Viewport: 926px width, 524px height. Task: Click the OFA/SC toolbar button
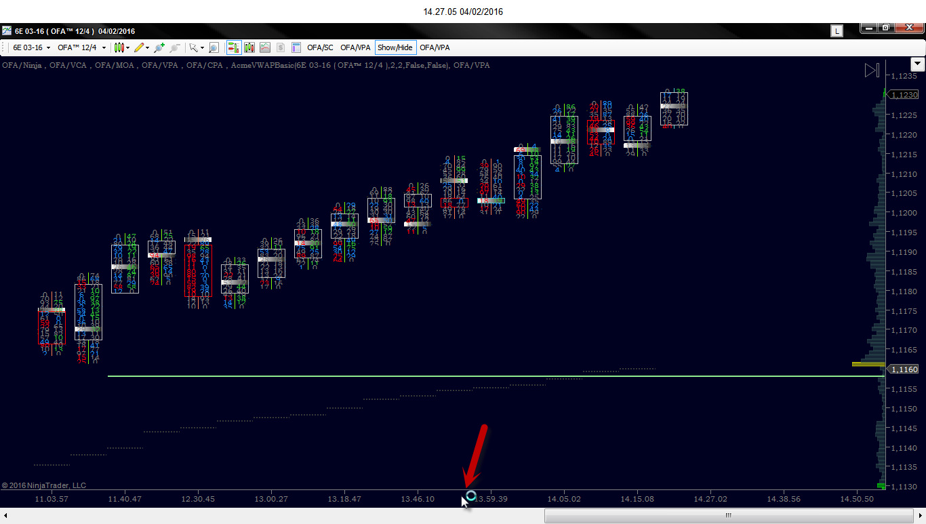point(320,47)
